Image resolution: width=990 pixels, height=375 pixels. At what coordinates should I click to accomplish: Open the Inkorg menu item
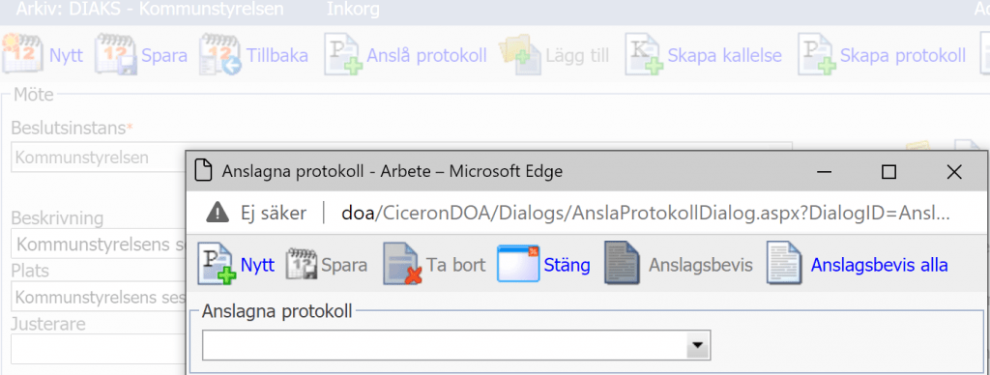click(354, 9)
